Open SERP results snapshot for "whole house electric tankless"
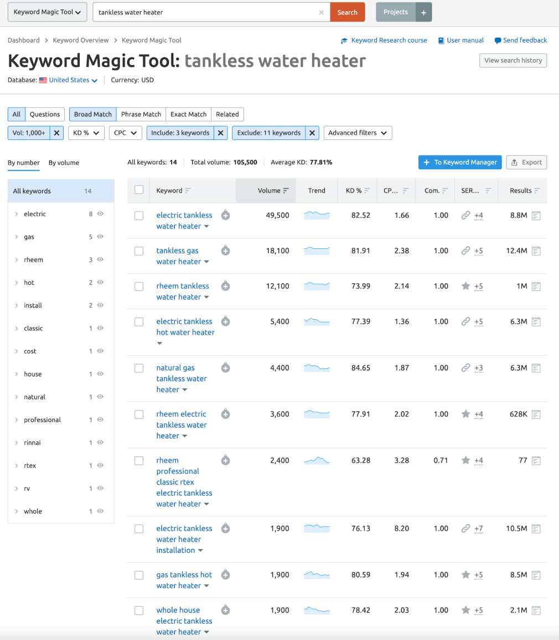Screen dimensions: 559x640 pos(536,610)
